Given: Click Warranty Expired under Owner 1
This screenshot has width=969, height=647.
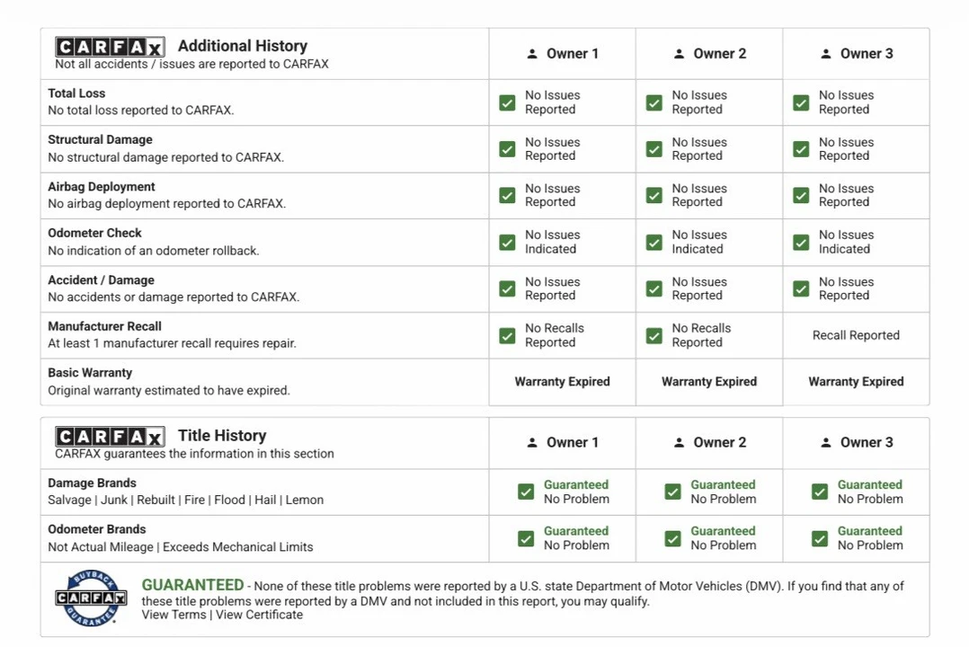Looking at the screenshot, I should (x=563, y=382).
